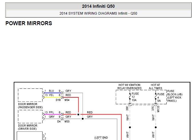This screenshot has width=193, height=140.
Task: Click the "BLU" wire color label
Action: click(51, 91)
